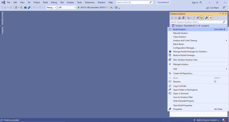Click the Save All toolbar icon
The height and width of the screenshot is (122, 229).
coord(29,8)
